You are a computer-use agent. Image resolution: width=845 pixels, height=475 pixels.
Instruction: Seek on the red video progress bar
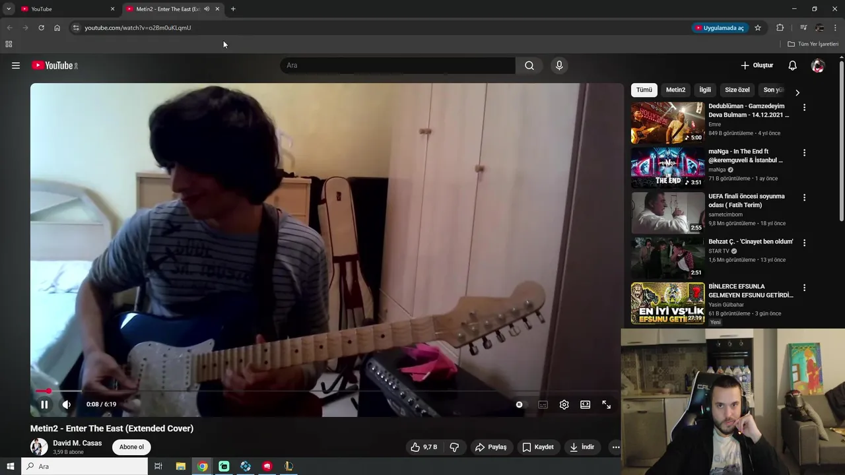tap(327, 391)
